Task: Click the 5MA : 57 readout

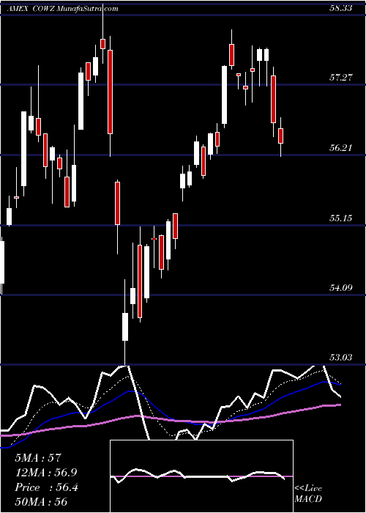Action: (x=38, y=457)
